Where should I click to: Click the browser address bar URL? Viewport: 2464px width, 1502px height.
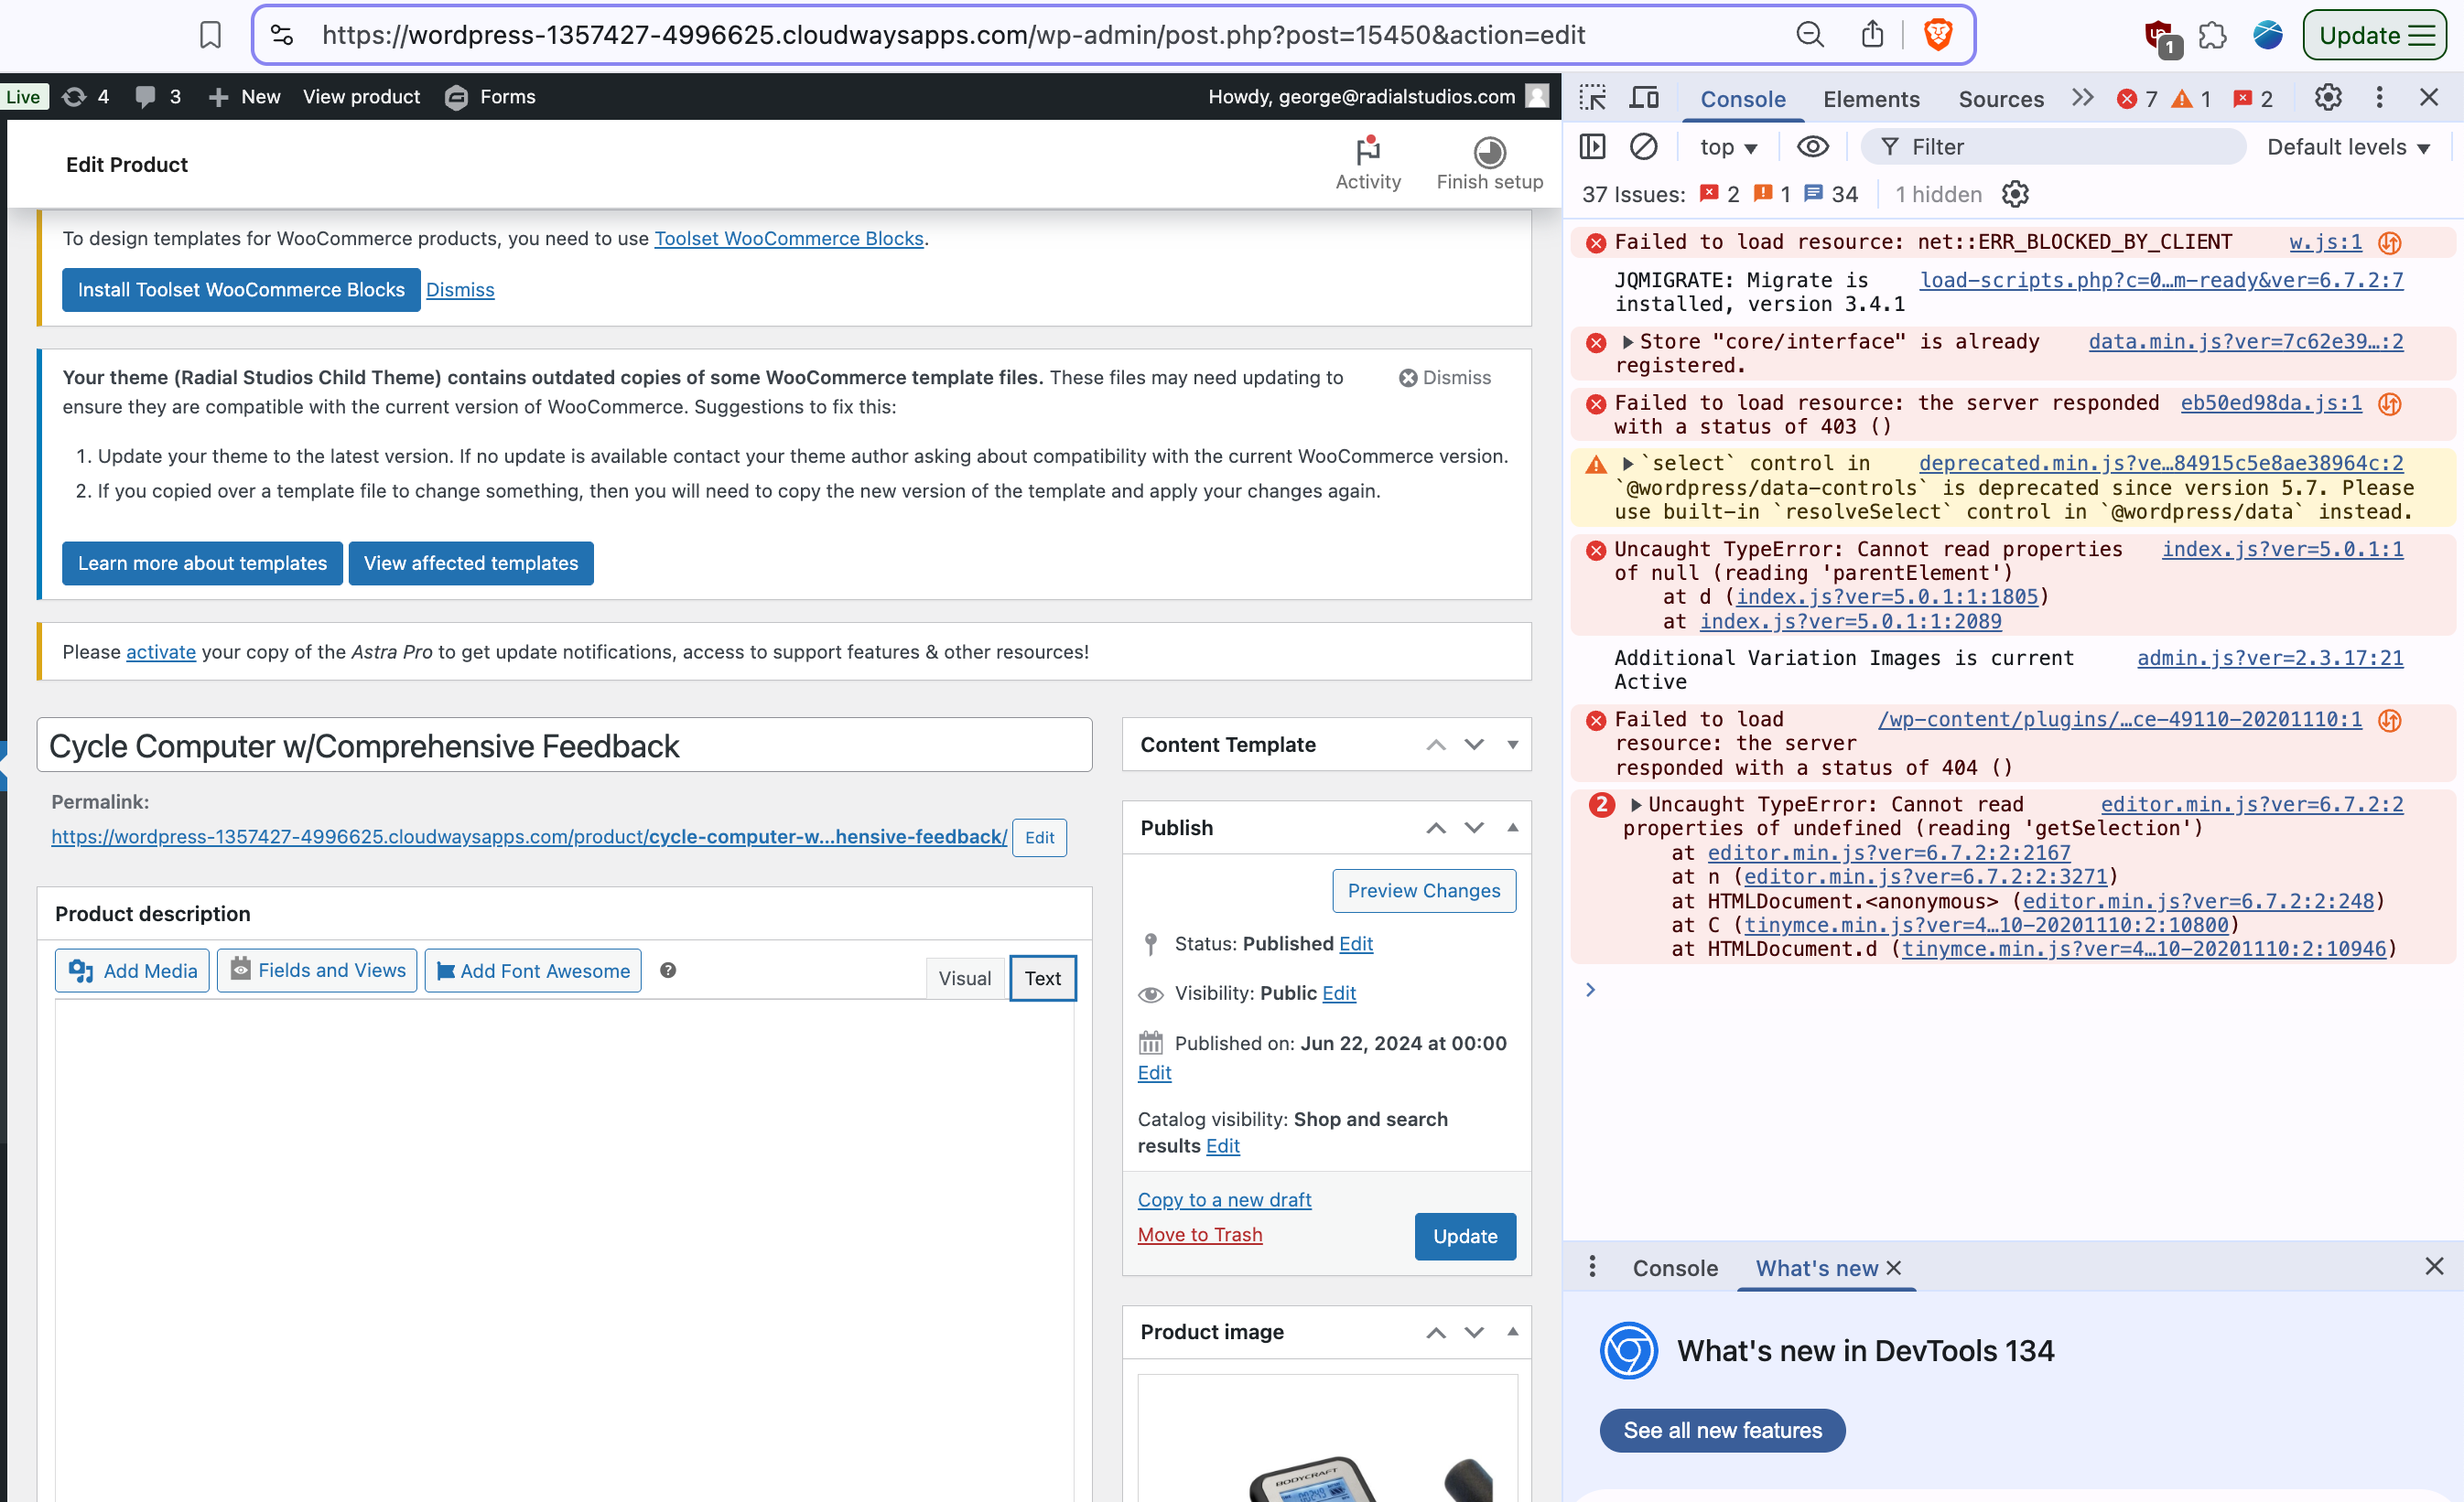coord(953,35)
